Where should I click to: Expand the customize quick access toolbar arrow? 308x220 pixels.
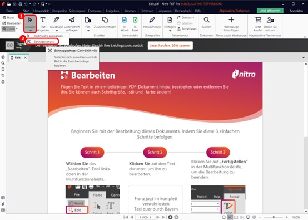click(49, 4)
